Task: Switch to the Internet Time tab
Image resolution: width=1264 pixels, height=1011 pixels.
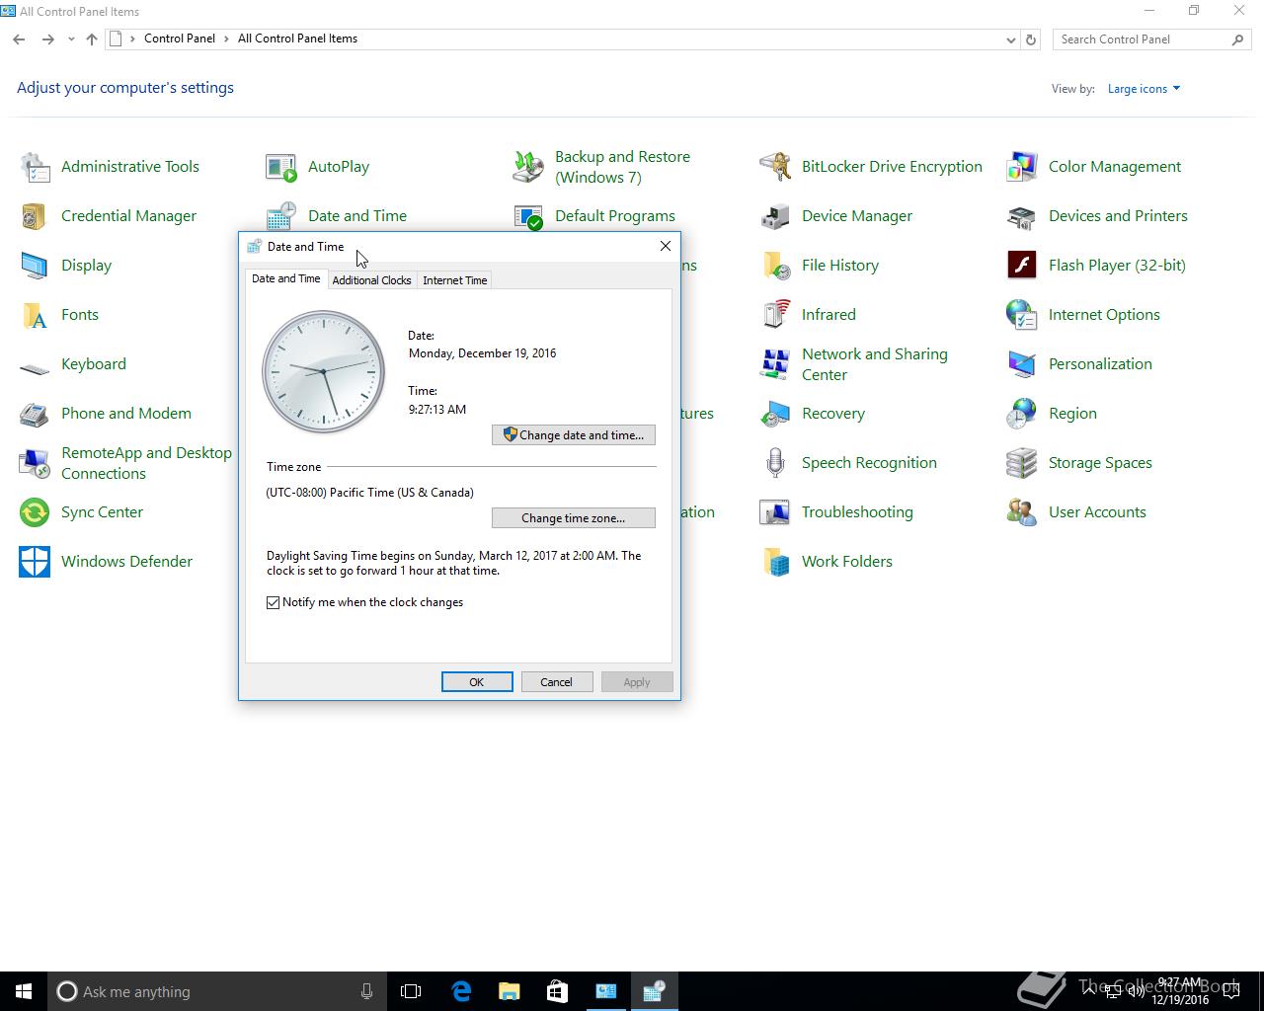Action: [455, 280]
